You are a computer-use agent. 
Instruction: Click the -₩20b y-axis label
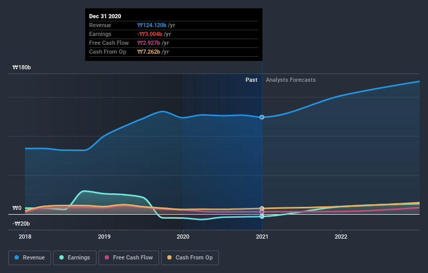(x=21, y=224)
